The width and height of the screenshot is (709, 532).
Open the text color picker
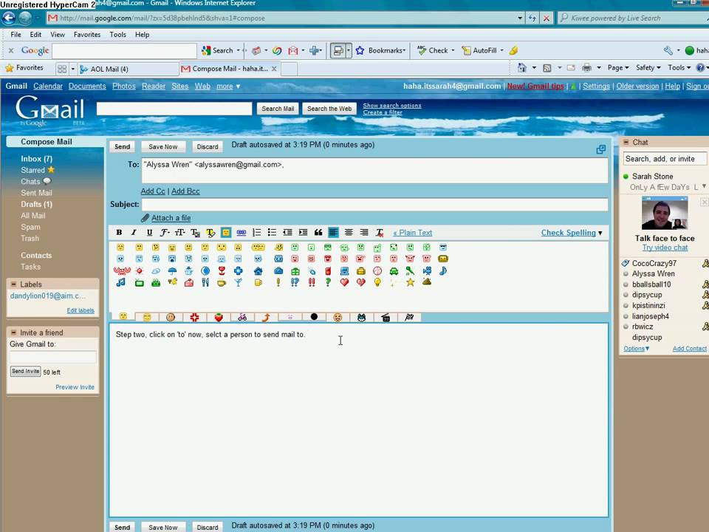(x=195, y=233)
